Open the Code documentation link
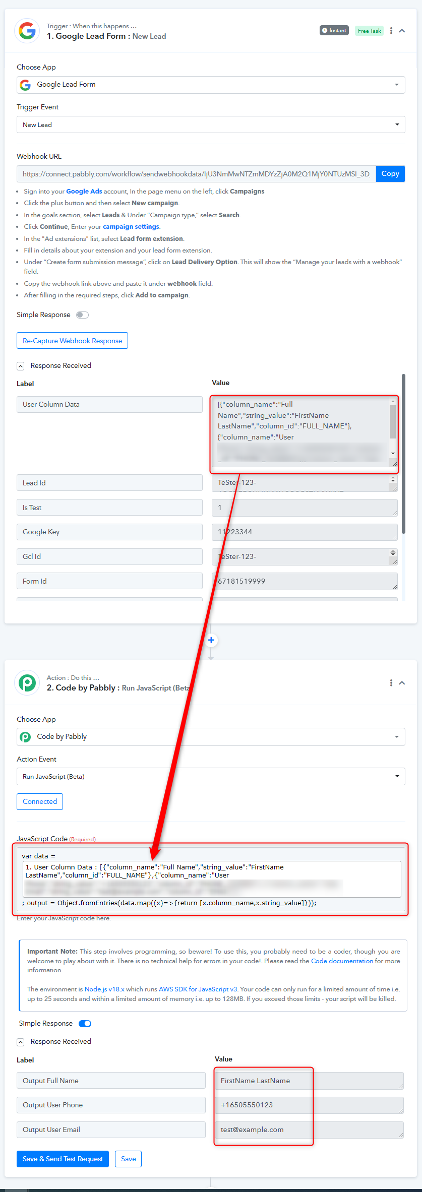This screenshot has width=422, height=1192. (x=342, y=961)
